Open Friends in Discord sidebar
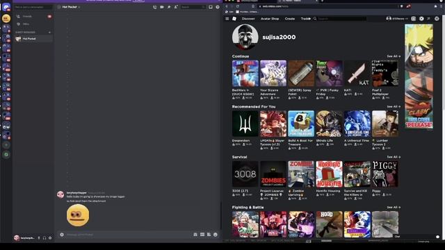This screenshot has width=445, height=250. 33,17
